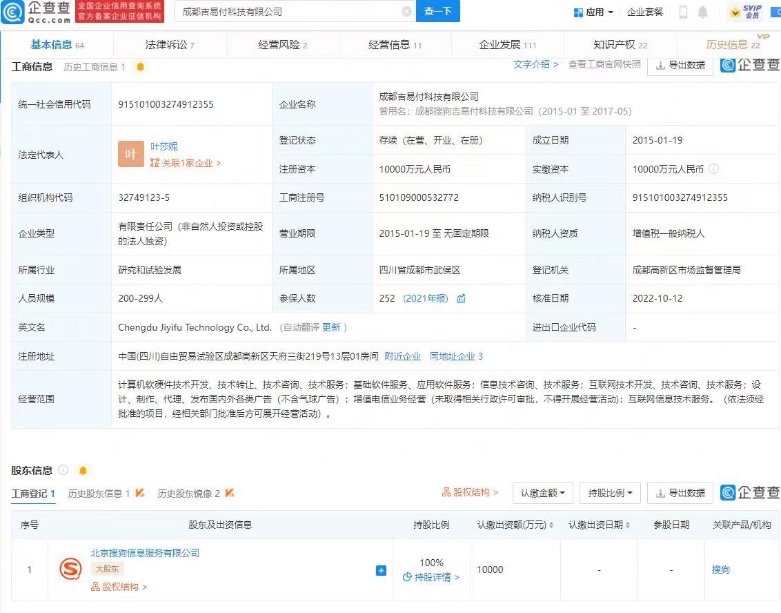Click the bell icon beside 股东信息
781x613 pixels.
pyautogui.click(x=83, y=470)
